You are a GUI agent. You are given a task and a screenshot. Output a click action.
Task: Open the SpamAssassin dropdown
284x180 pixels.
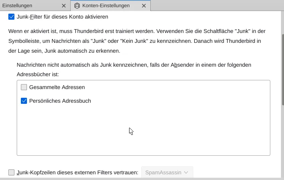coord(167,172)
